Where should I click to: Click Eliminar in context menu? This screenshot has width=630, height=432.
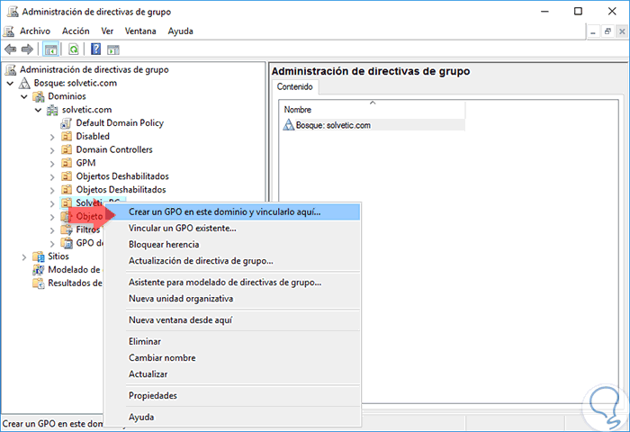tap(232, 342)
